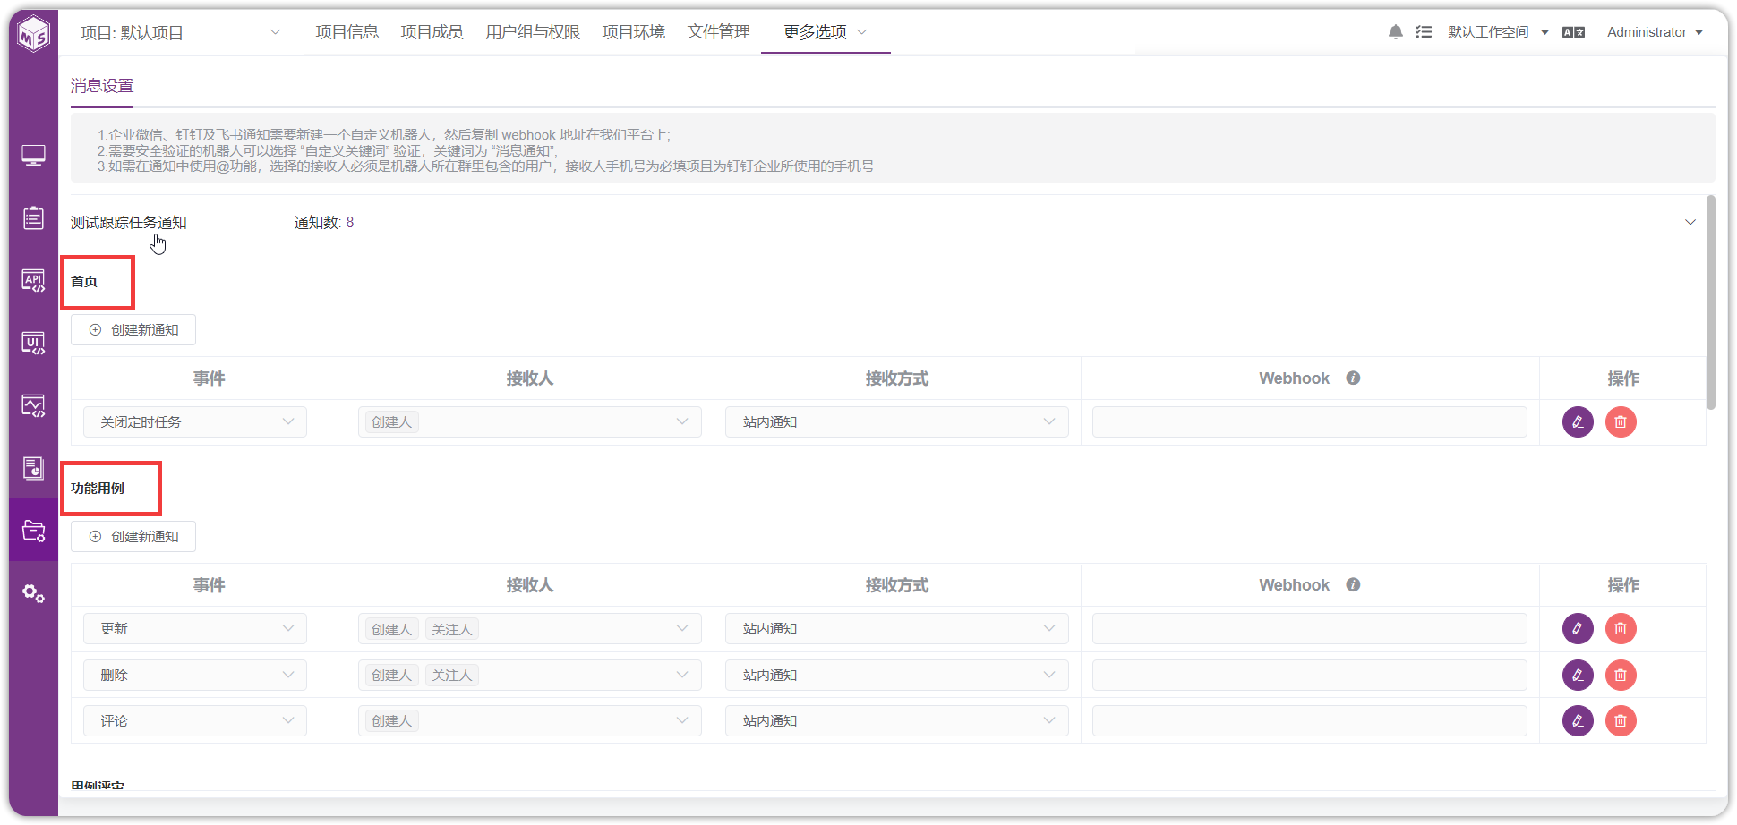Image resolution: width=1737 pixels, height=825 pixels.
Task: Open the API testing sidebar icon
Action: [x=33, y=281]
